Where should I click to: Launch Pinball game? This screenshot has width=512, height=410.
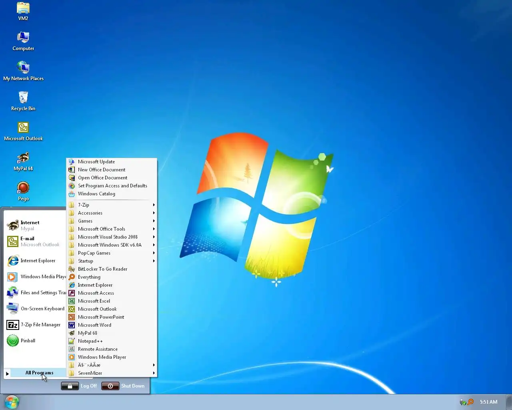coord(35,341)
